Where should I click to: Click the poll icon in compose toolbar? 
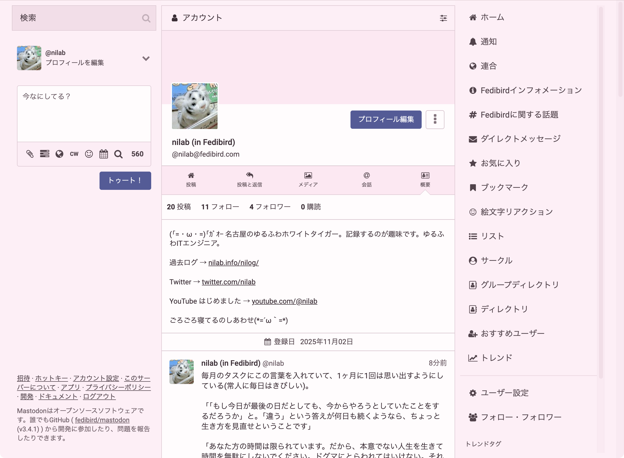click(x=45, y=154)
